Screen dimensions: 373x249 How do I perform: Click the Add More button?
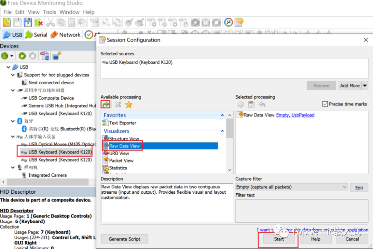coord(350,85)
